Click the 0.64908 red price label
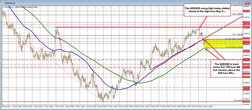 [x=246, y=43]
